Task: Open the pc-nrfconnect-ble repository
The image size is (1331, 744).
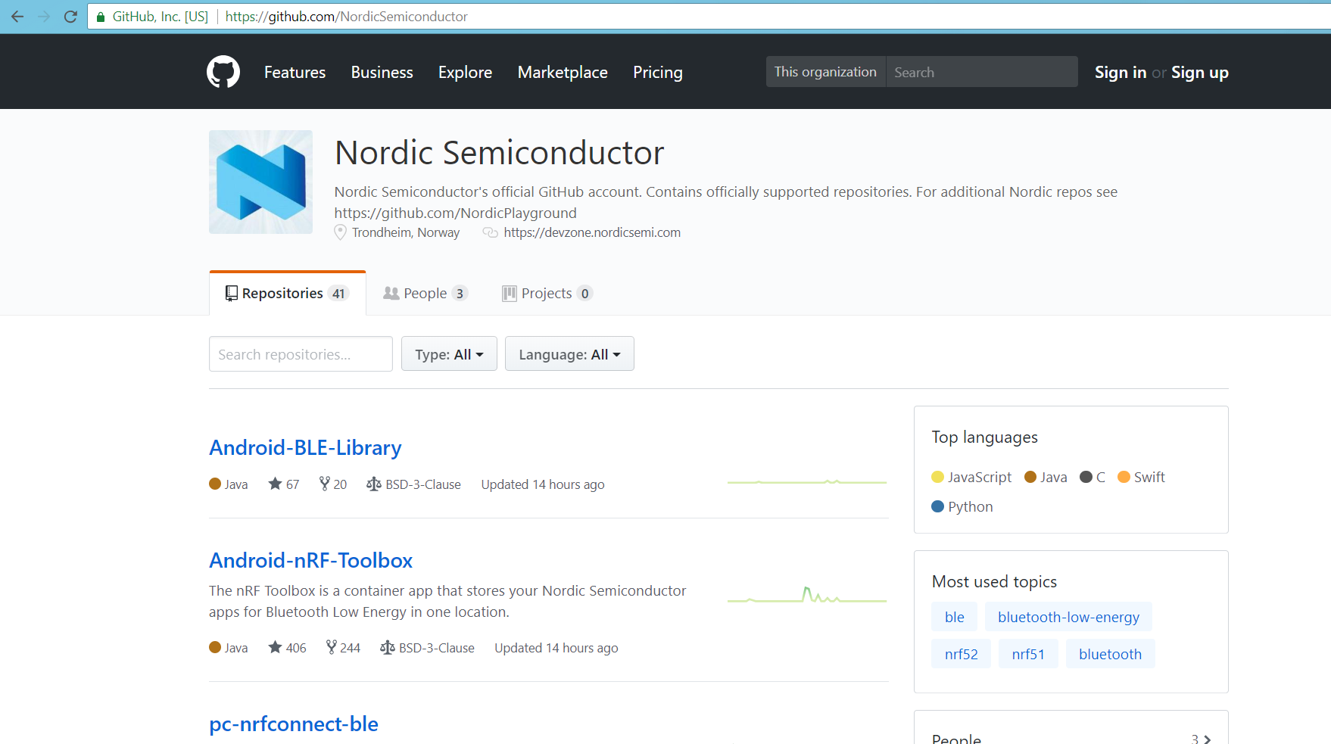Action: 294,724
